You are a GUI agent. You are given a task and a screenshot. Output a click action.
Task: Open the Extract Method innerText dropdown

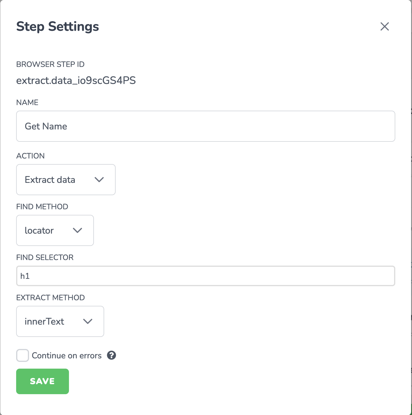point(60,321)
